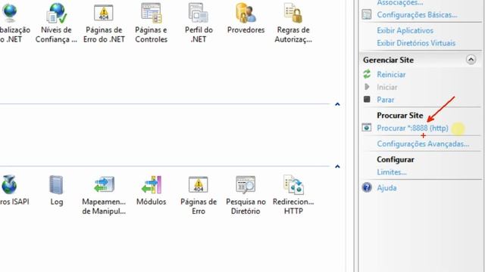Viewport: 485px width, 272px height.
Task: Collapse the Gerenciar Site section
Action: (471, 60)
